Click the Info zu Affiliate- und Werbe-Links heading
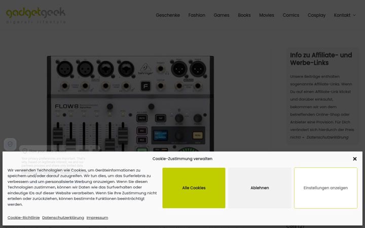365x228 pixels. [x=321, y=59]
